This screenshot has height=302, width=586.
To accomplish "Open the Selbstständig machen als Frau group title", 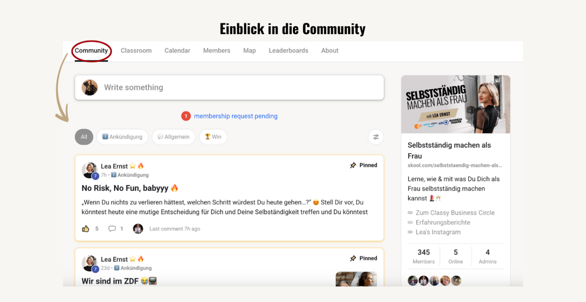I will point(449,151).
